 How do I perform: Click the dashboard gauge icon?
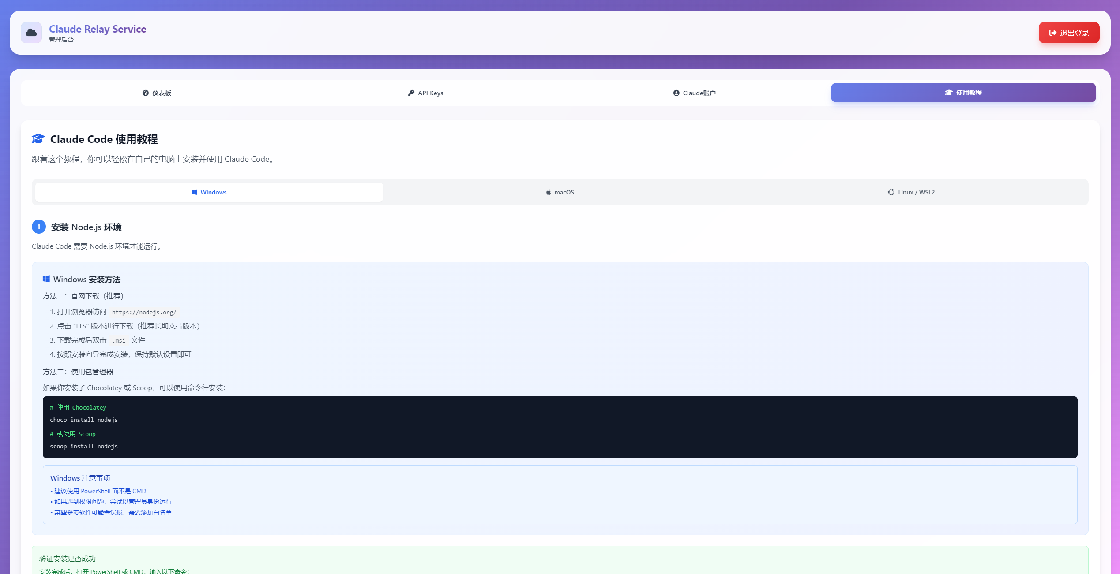(146, 93)
